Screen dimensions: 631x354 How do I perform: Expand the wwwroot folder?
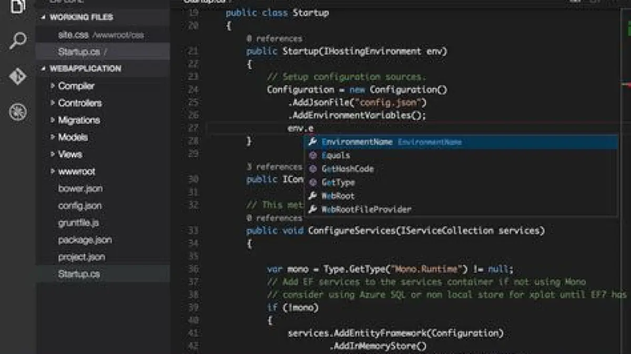coord(76,171)
